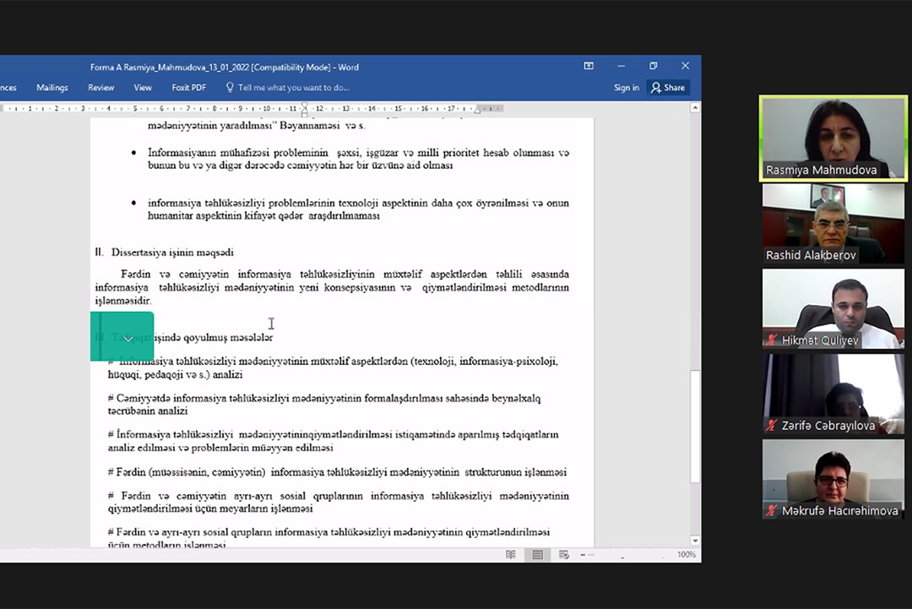
Task: Click the Sign in link
Action: tap(626, 88)
